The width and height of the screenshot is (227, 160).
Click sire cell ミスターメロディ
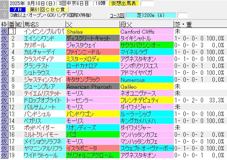(x=93, y=59)
